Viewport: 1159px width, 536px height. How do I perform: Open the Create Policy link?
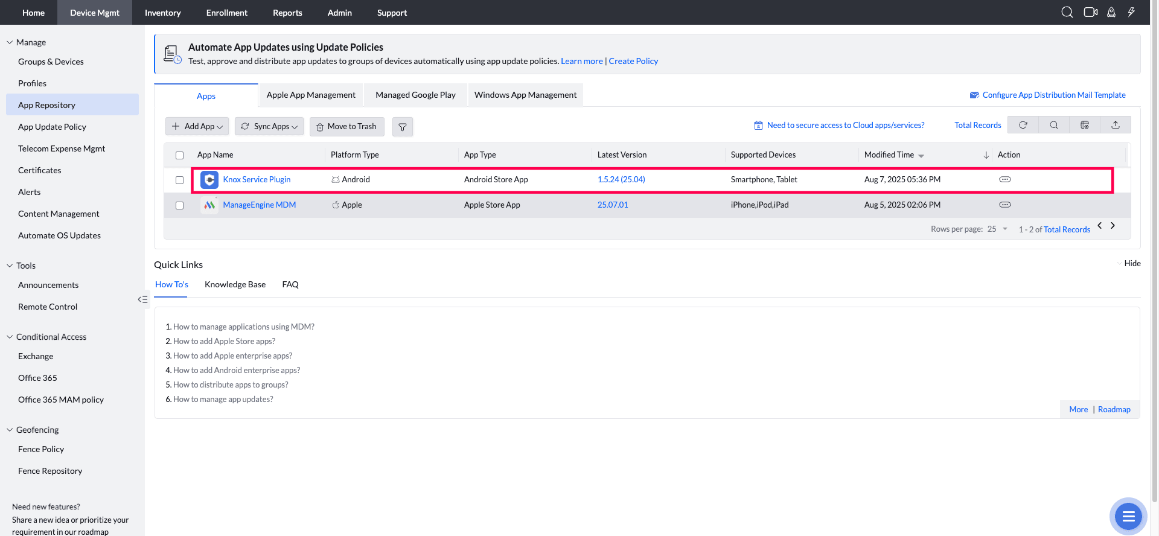point(633,61)
